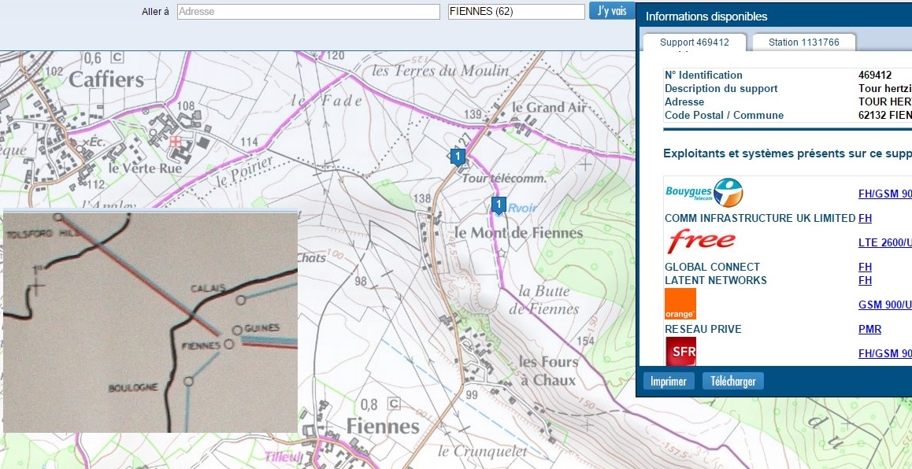
Task: Click the COMM INFRASTRUCTURE UK LIMITED operator name
Action: pyautogui.click(x=760, y=218)
